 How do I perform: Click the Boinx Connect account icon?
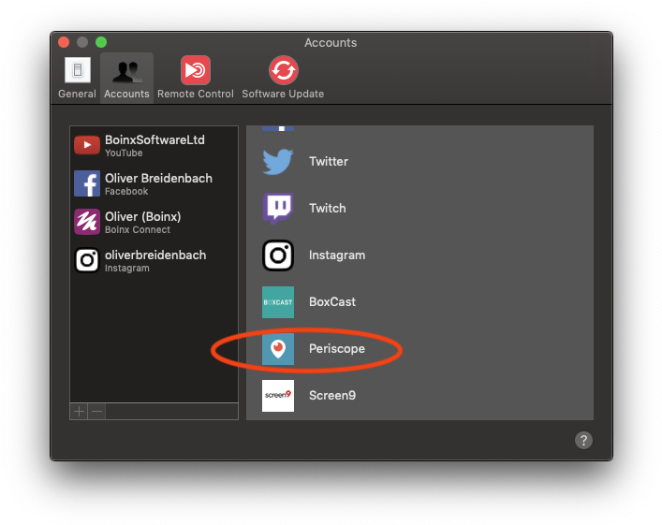coord(87,222)
